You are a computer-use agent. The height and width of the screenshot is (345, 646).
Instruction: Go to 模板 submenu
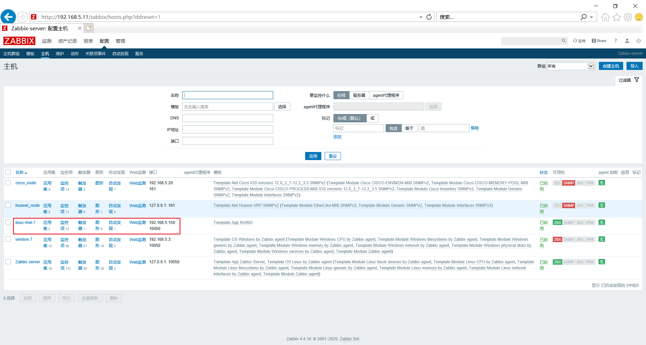click(30, 53)
